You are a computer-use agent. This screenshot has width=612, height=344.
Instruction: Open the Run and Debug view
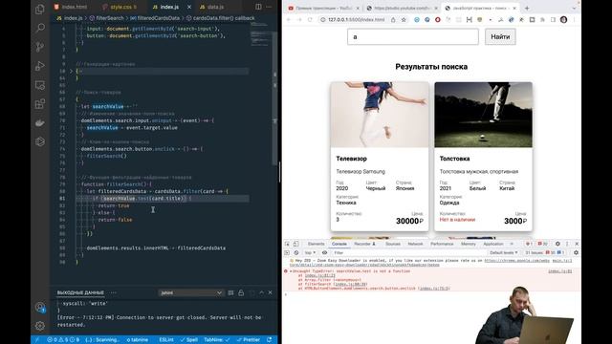40,66
